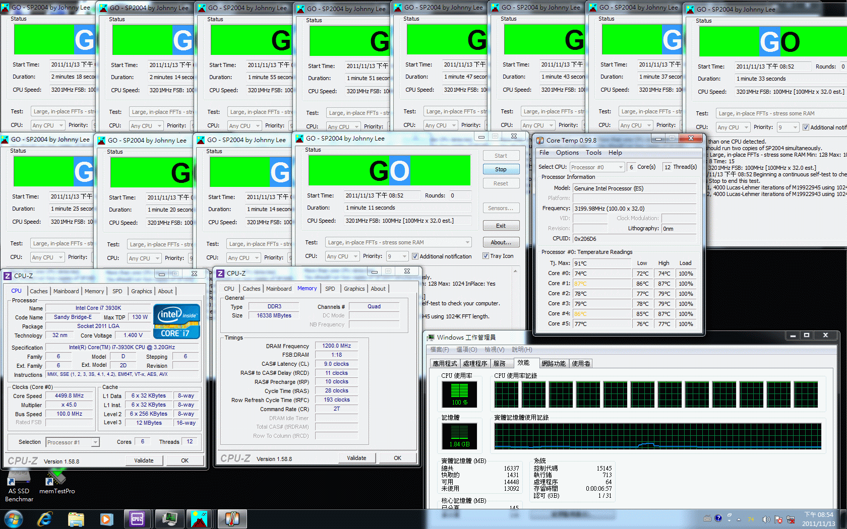Open Test dropdown in 1 minute 33 seconds SP2004
Image resolution: width=847 pixels, height=529 pixels.
click(781, 113)
